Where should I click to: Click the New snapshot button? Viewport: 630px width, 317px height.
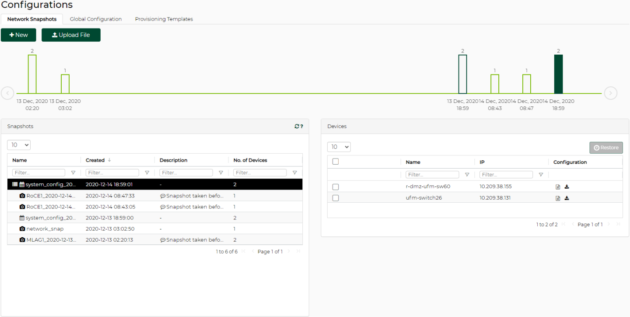pyautogui.click(x=18, y=35)
